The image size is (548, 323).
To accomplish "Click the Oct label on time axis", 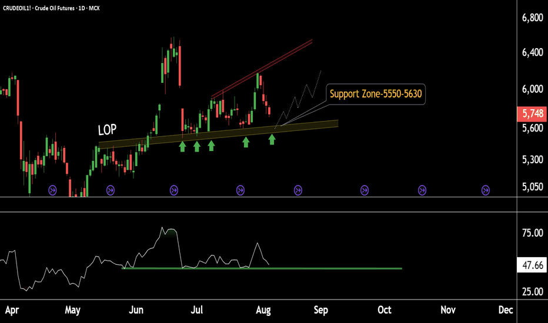I will (x=385, y=310).
